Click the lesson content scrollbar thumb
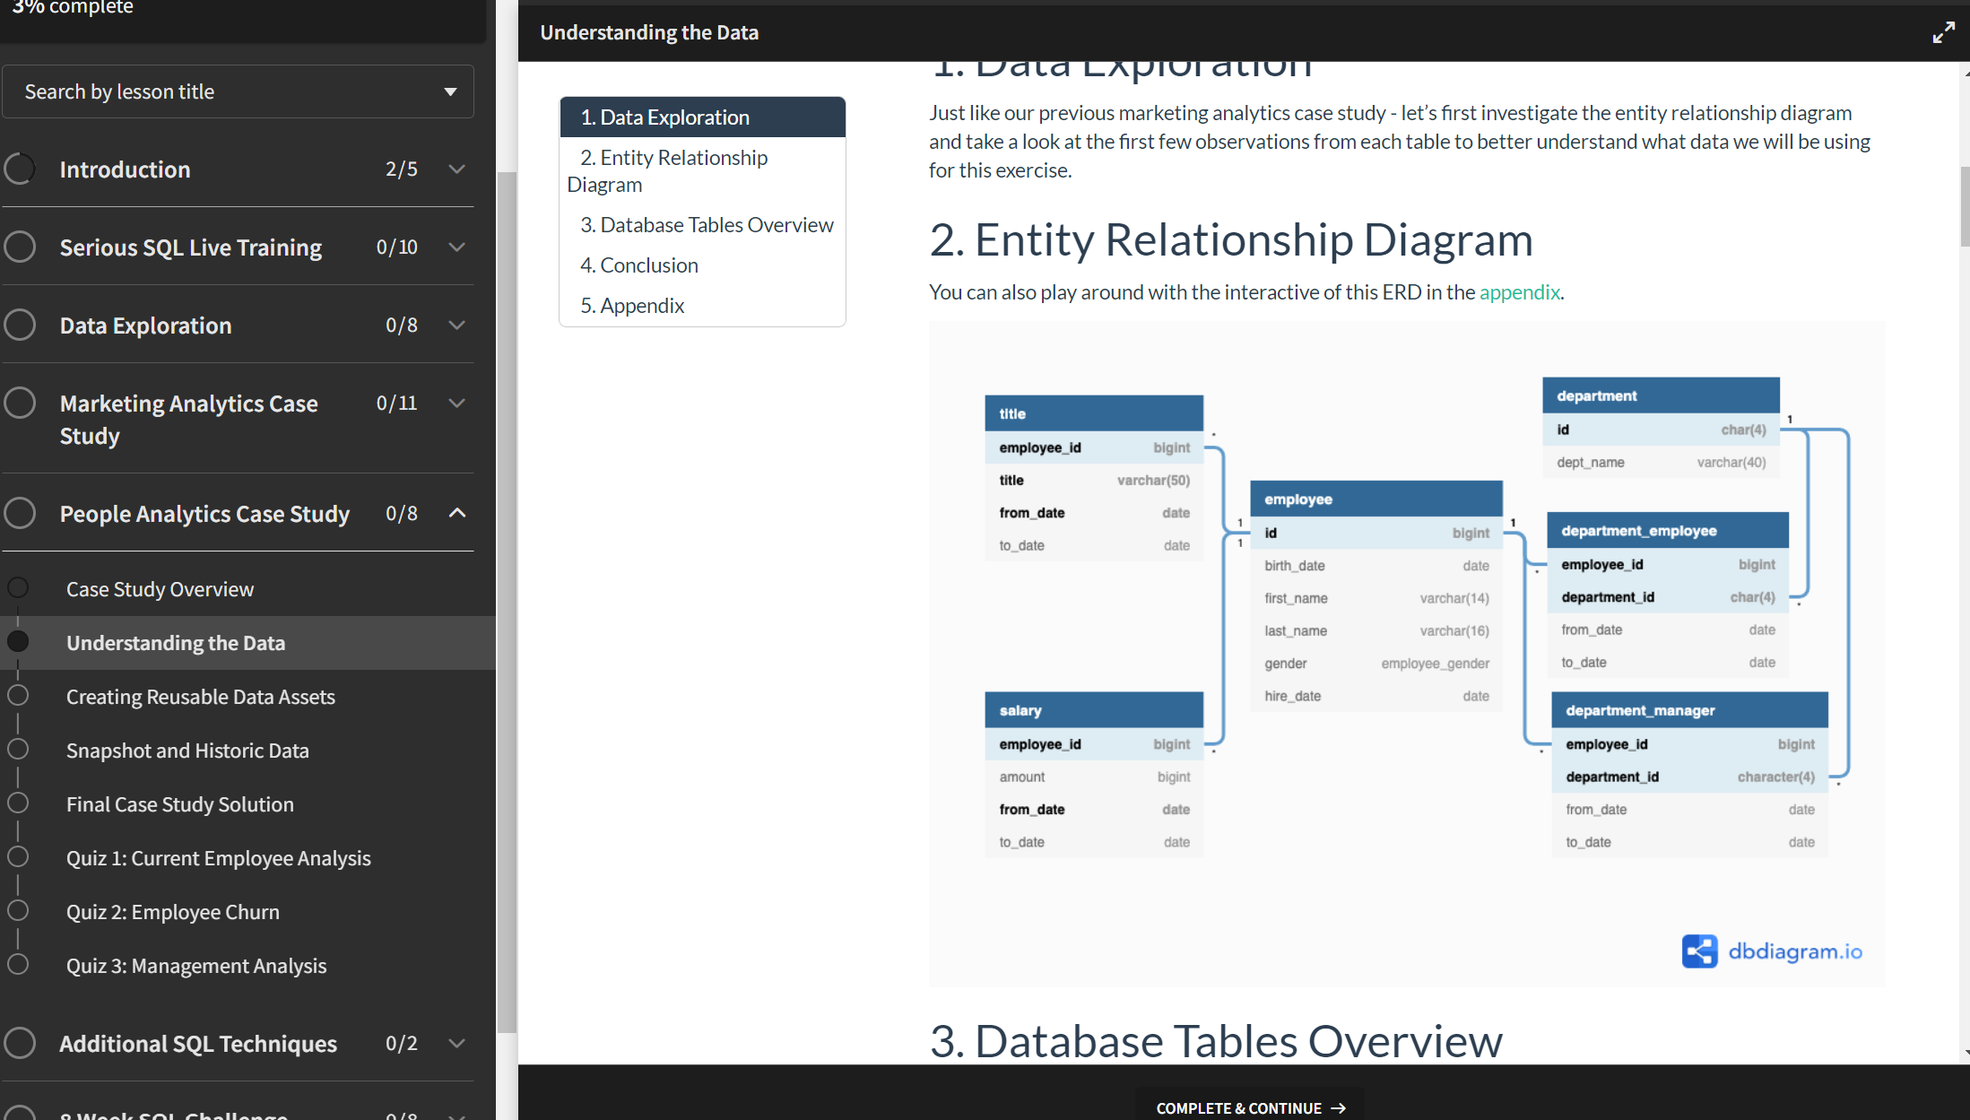This screenshot has width=1970, height=1120. coord(1964,206)
